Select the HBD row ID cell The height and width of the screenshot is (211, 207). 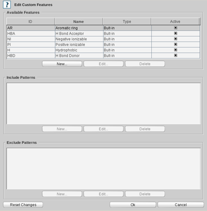point(30,56)
